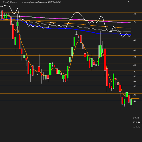Click the "Weekly Charts" title text
Viewport: 142px width, 142px height.
(x=10, y=2)
